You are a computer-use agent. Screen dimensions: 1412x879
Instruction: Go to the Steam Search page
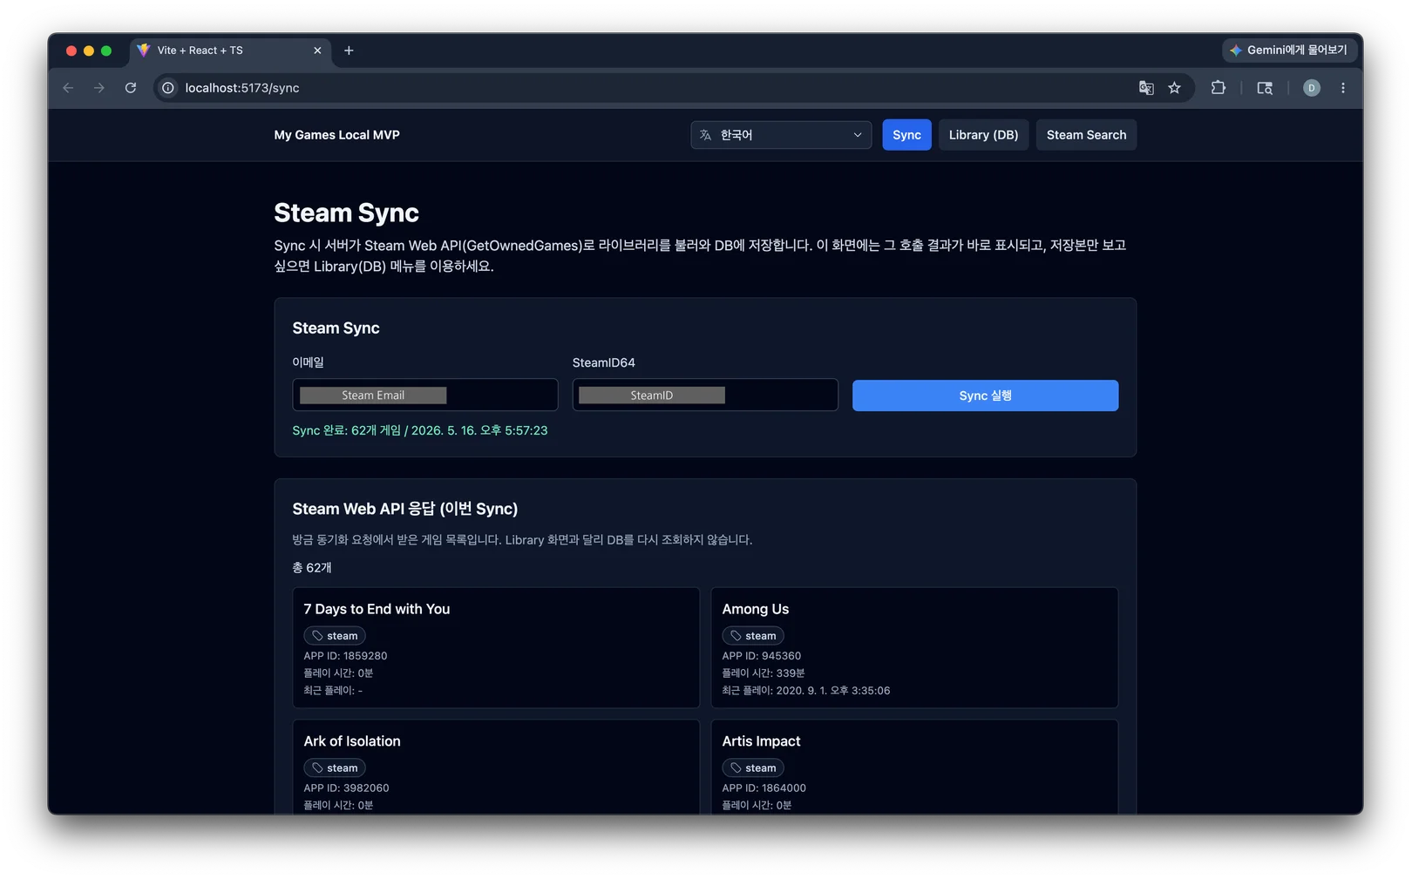1086,135
